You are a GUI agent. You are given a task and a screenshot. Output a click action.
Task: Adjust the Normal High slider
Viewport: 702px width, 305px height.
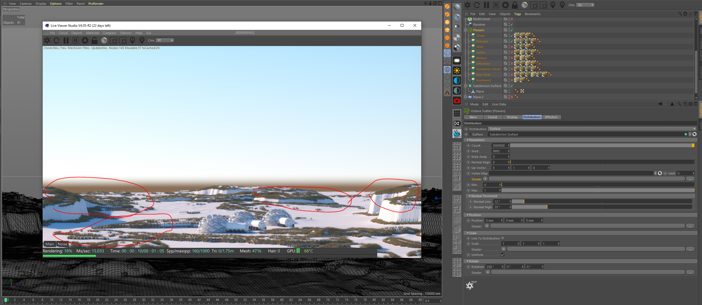tap(547, 207)
